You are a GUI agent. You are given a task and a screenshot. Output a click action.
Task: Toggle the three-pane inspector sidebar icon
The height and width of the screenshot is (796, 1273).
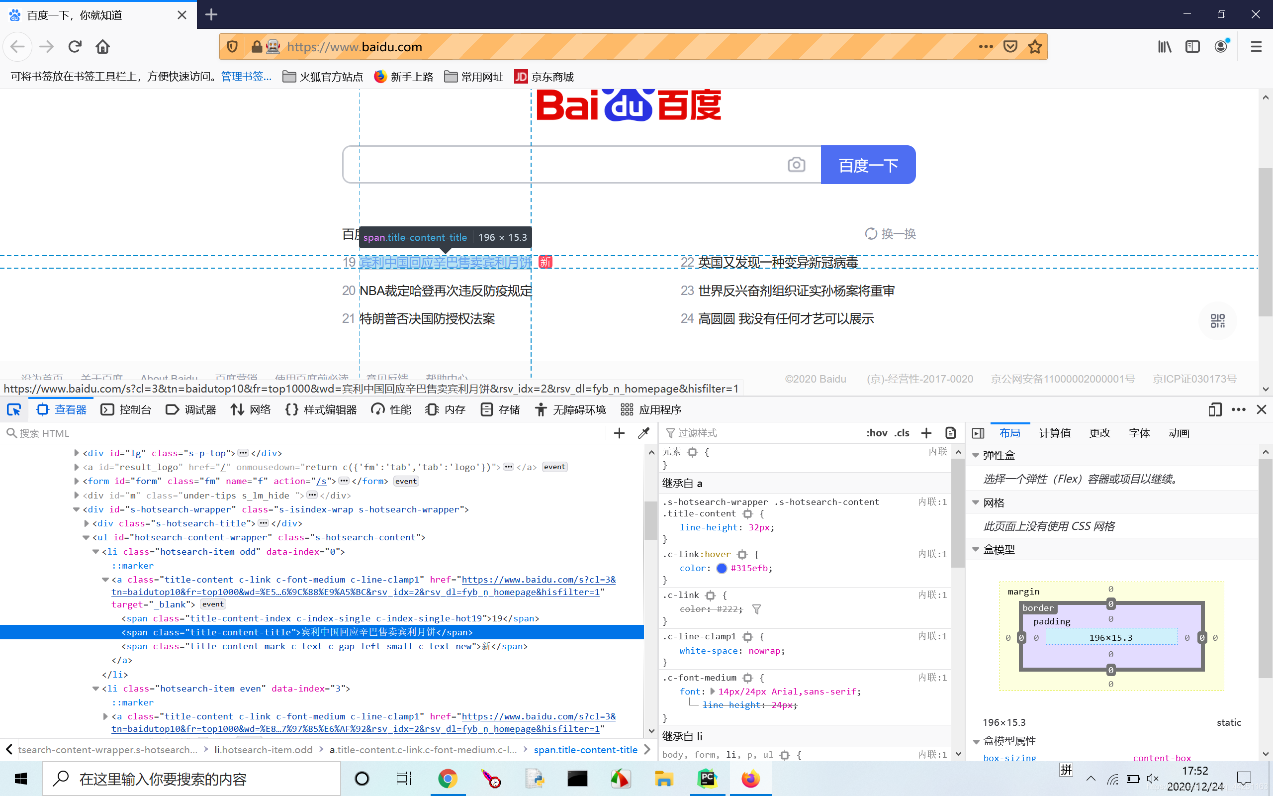(978, 433)
